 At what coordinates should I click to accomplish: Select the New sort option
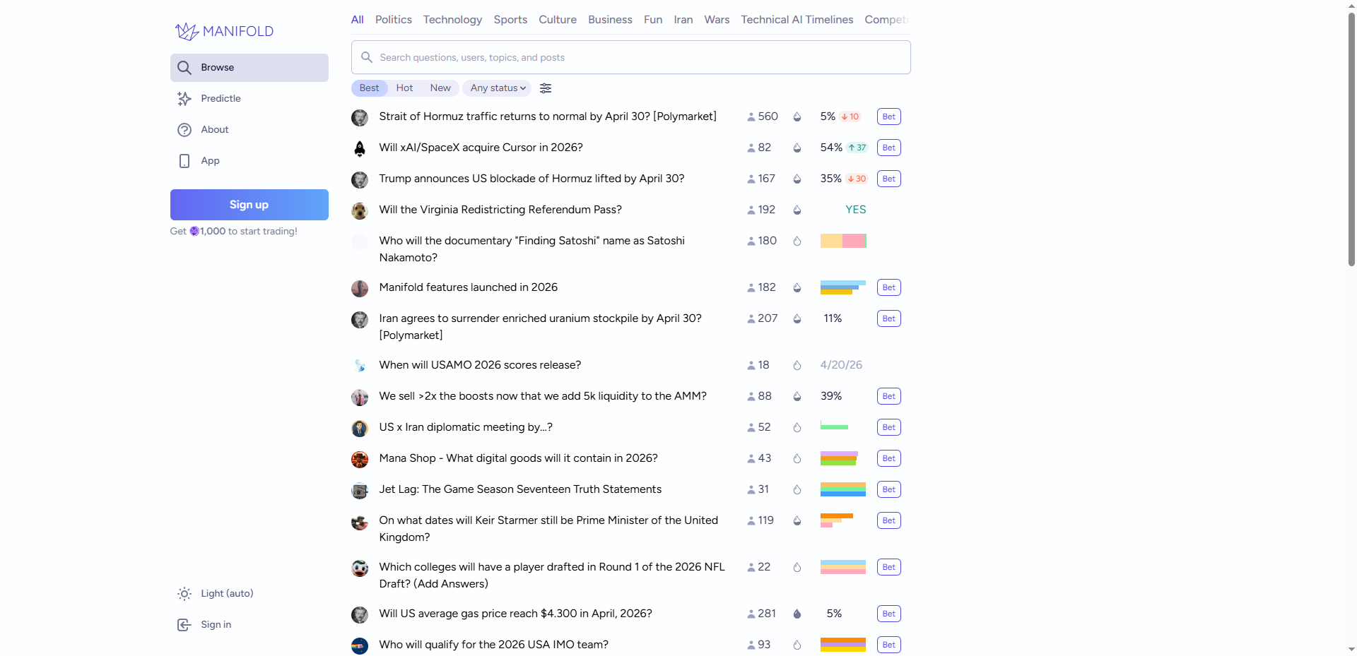pyautogui.click(x=440, y=88)
